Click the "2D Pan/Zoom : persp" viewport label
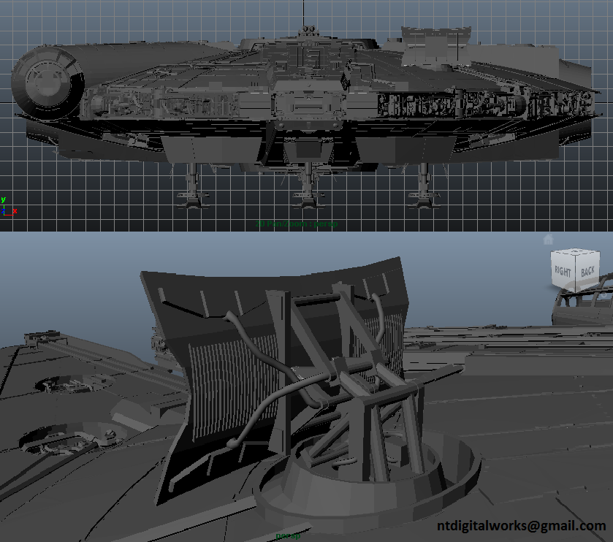The image size is (613, 542). pyautogui.click(x=297, y=224)
